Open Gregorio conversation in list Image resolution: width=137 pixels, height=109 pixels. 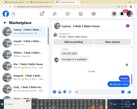click(24, 78)
